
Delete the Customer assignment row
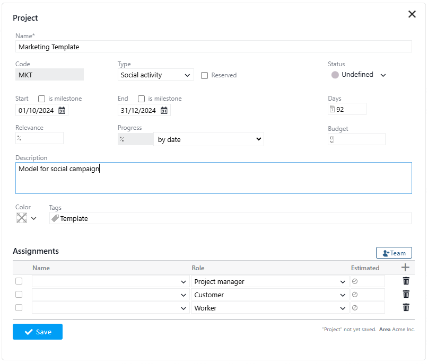coord(406,294)
